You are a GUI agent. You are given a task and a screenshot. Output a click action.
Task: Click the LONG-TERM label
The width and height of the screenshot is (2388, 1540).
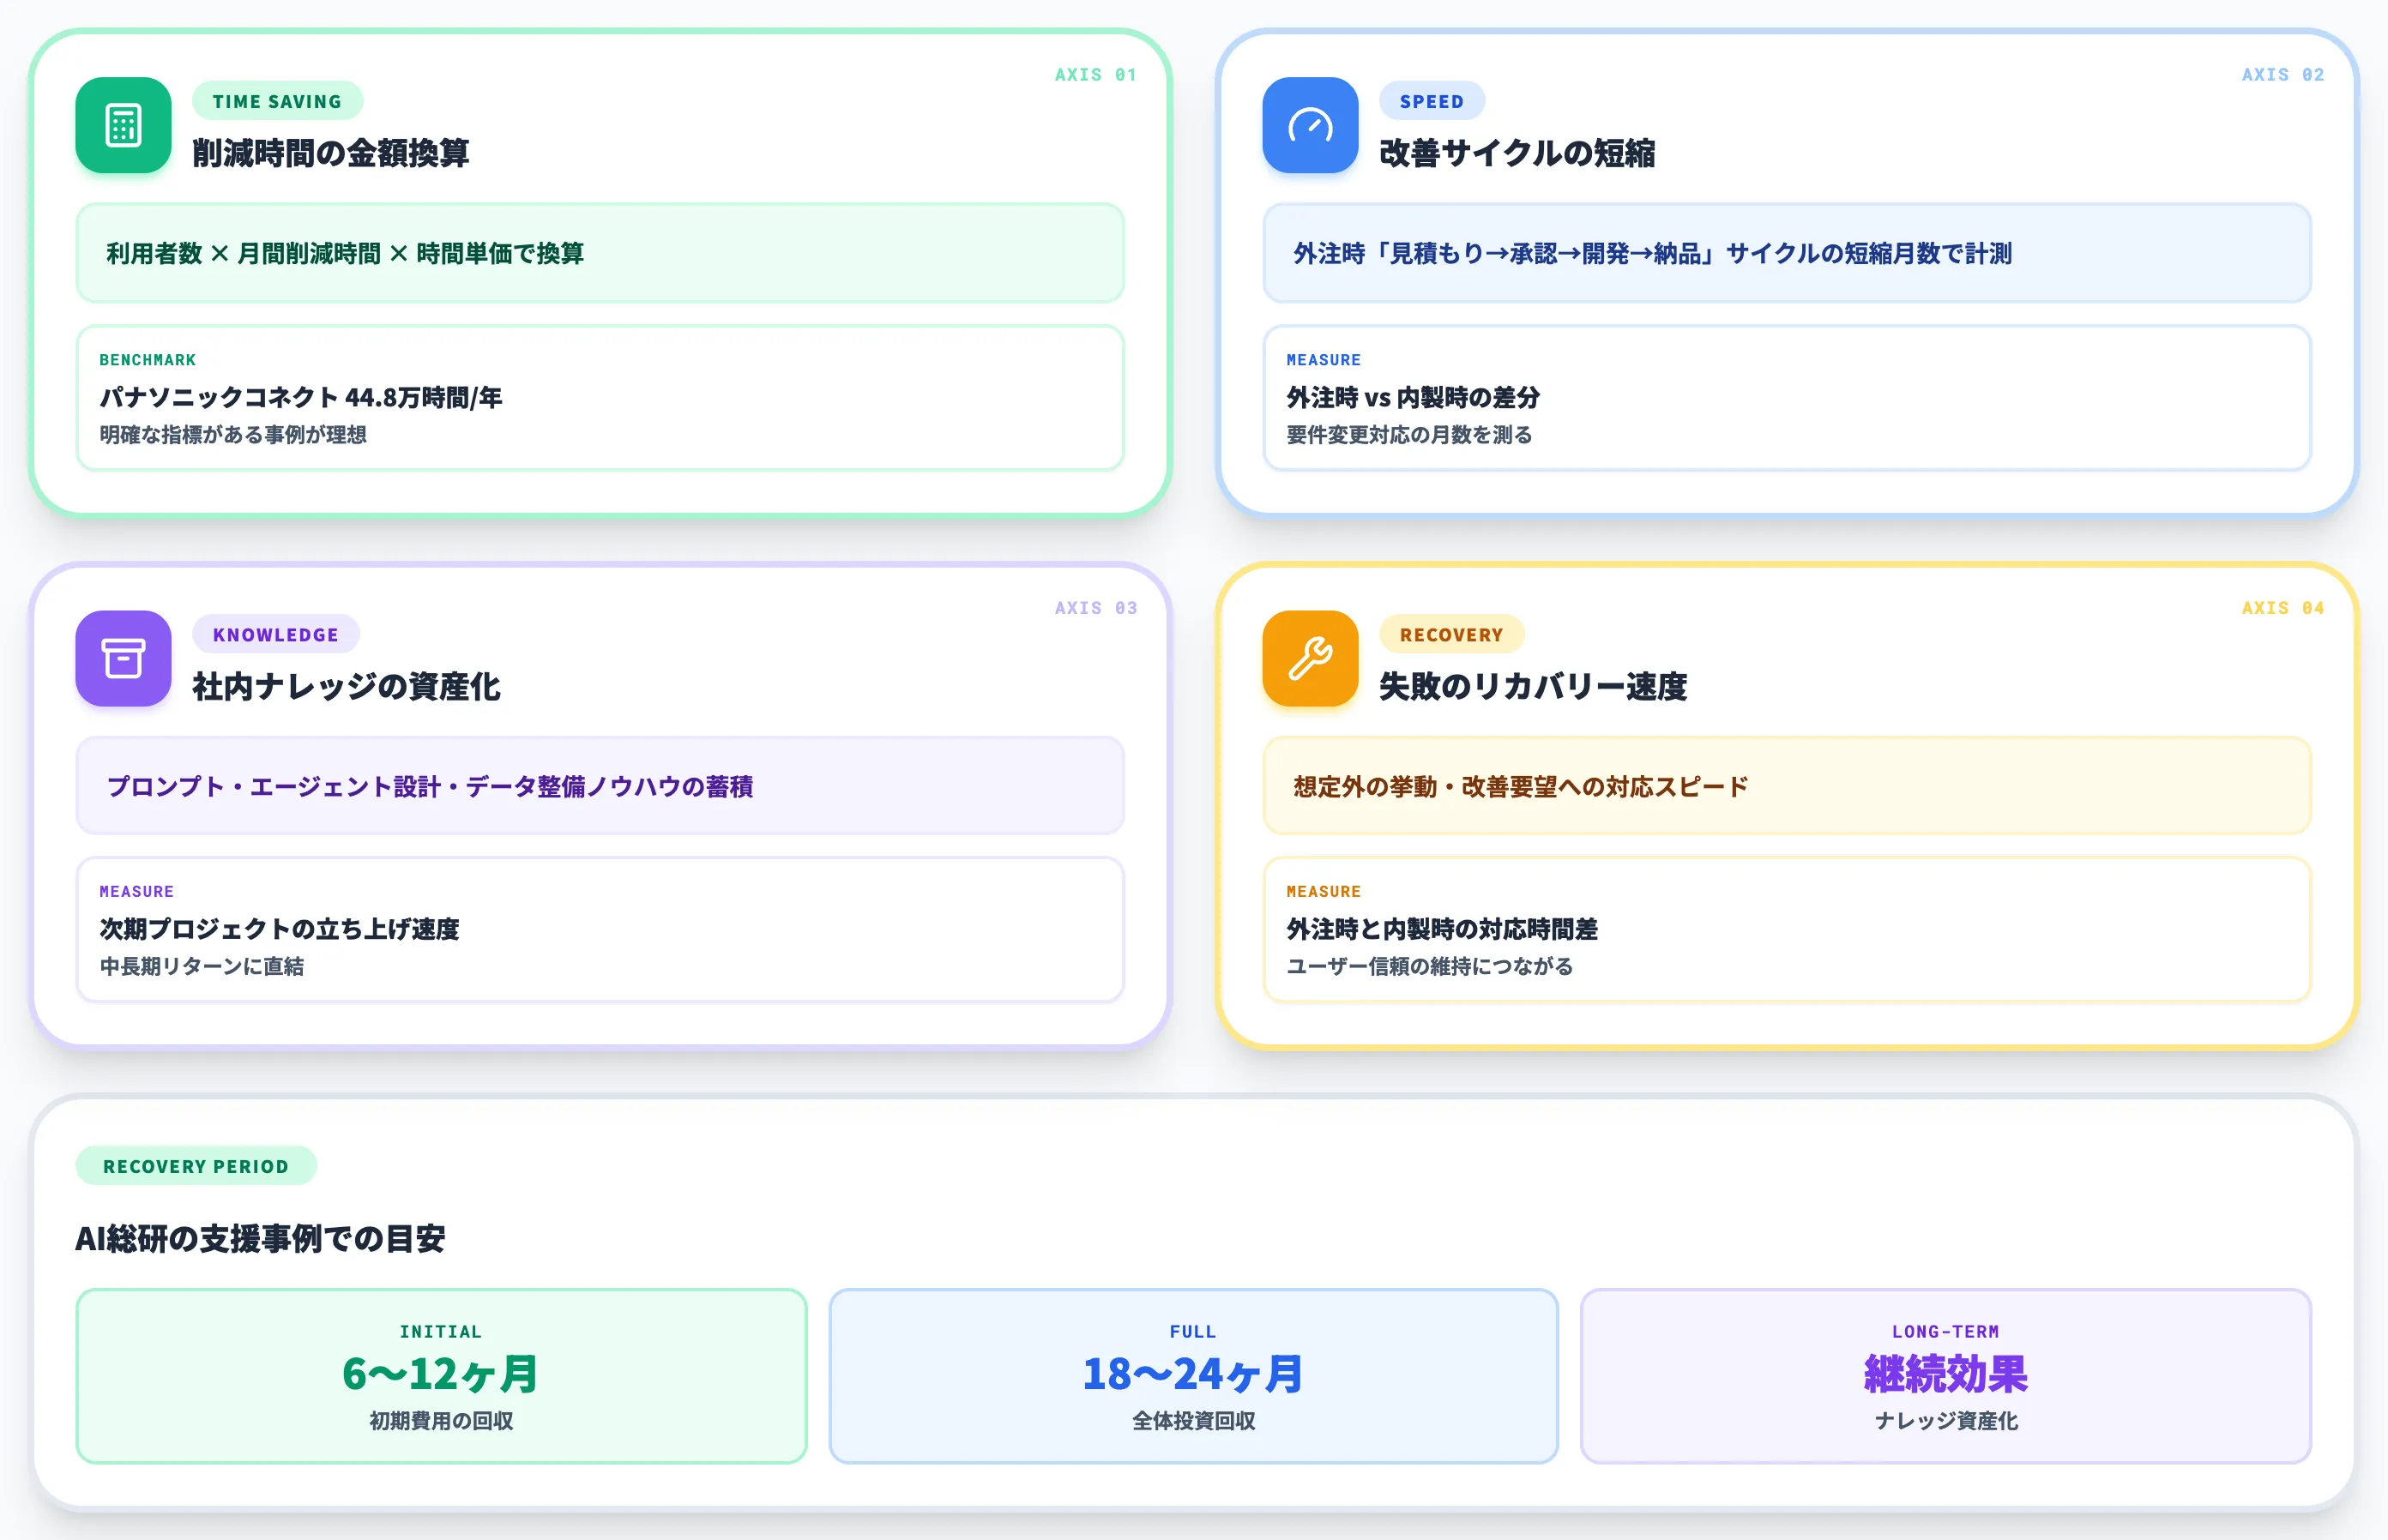(1945, 1332)
